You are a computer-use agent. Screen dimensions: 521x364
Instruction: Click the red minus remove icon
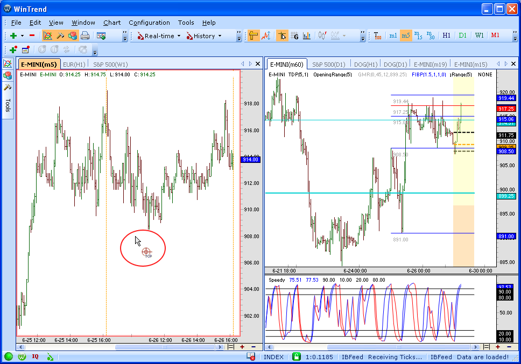coord(32,35)
